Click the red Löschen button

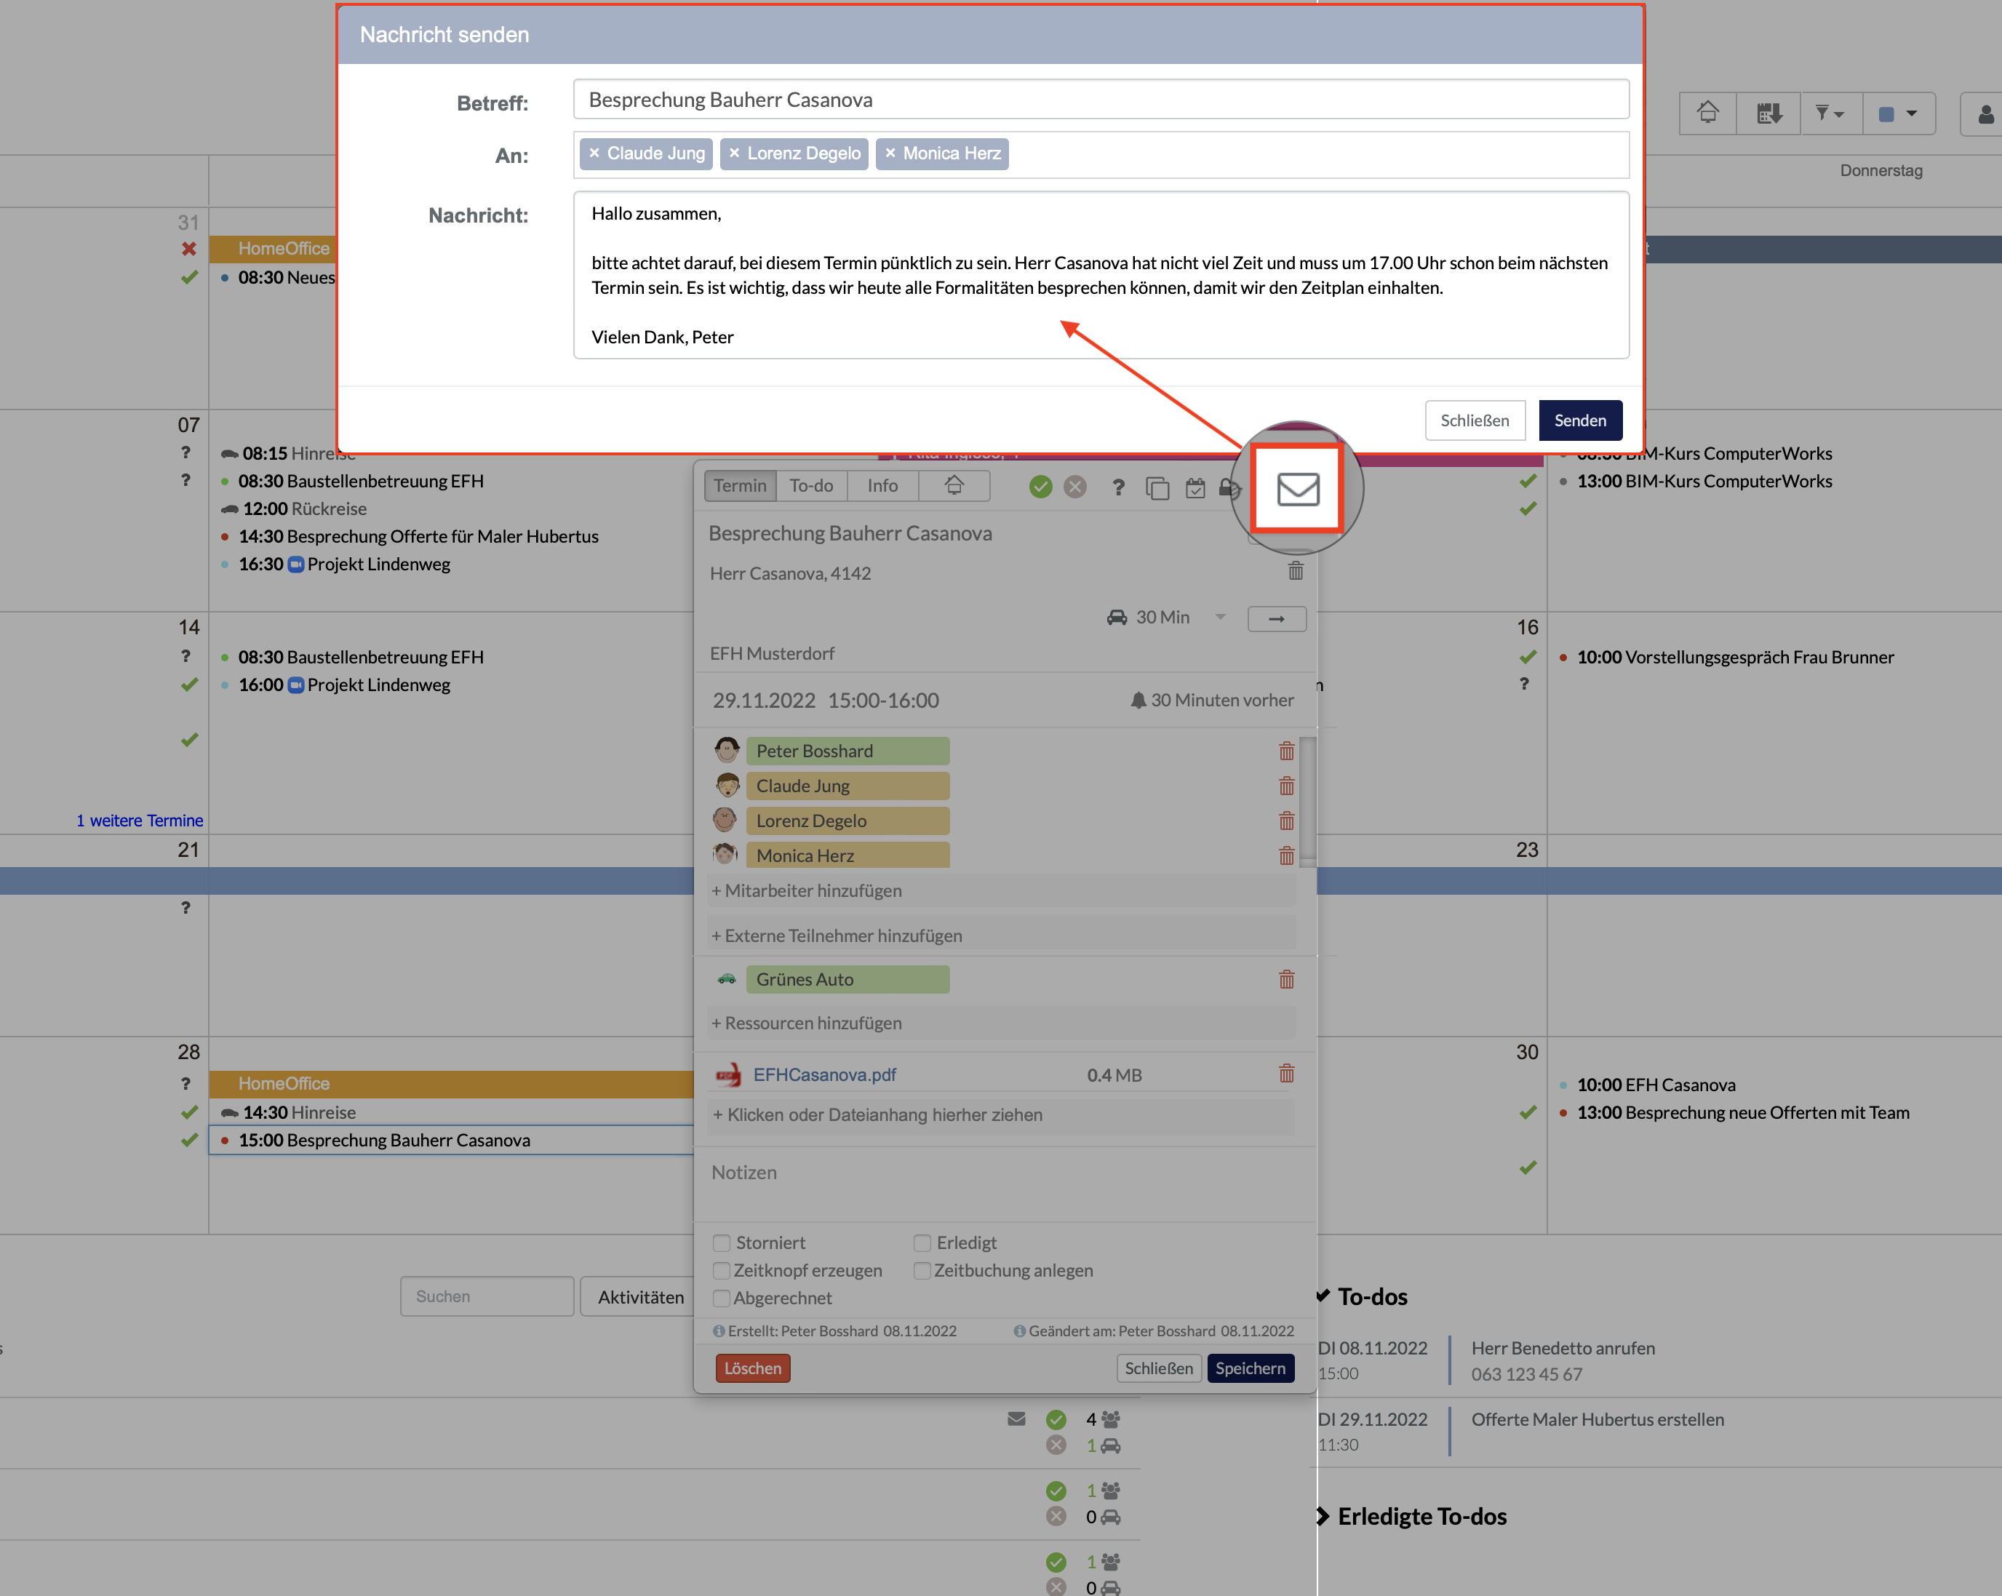coord(752,1368)
